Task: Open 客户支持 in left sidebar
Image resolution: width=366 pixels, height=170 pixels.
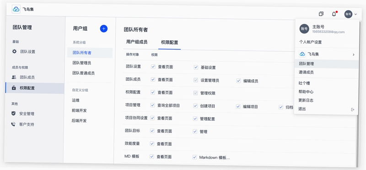Action: (27, 124)
